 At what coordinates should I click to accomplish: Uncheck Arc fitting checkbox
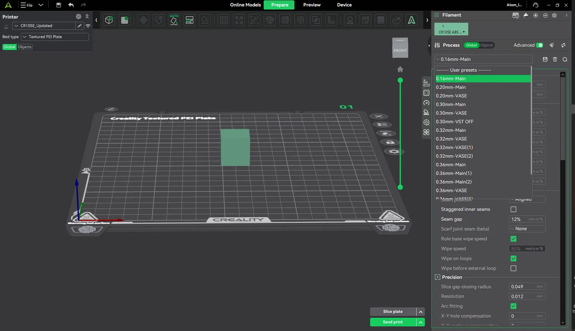[514, 306]
